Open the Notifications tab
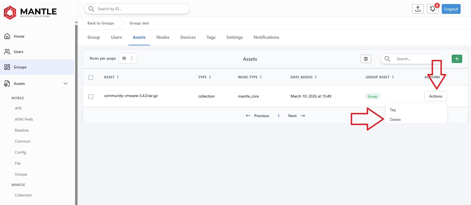Screen dimensions: 471x205 tap(266, 37)
